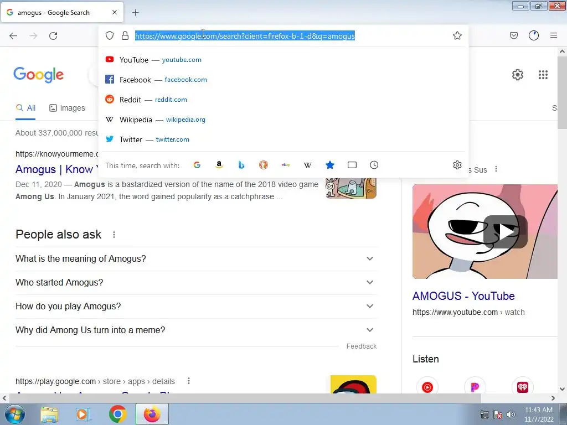The height and width of the screenshot is (425, 567).
Task: View site security via lock icon
Action: tap(125, 35)
